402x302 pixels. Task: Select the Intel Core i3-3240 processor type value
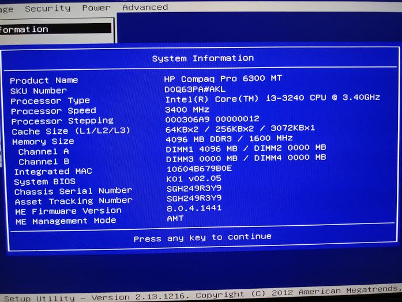[x=272, y=98]
